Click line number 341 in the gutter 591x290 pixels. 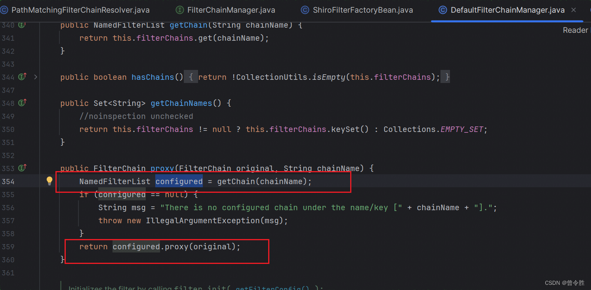click(8, 38)
